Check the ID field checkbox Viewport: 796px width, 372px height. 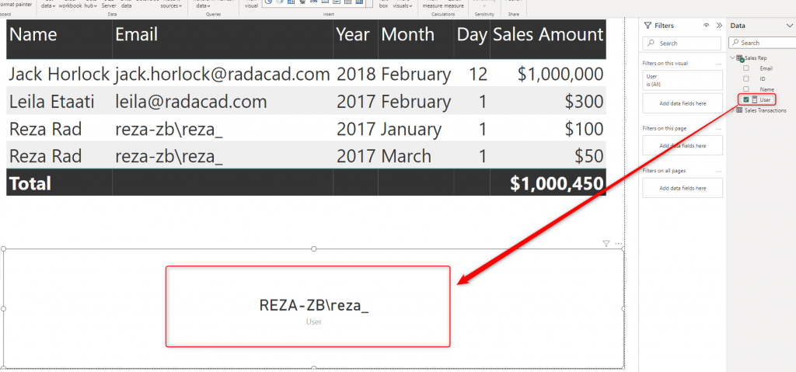pyautogui.click(x=746, y=78)
